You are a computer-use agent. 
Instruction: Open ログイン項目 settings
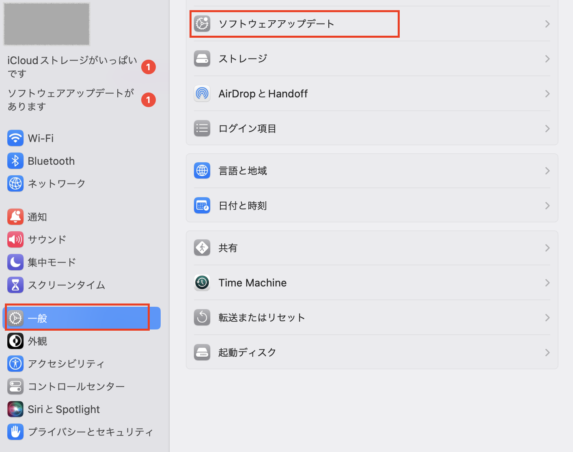point(248,129)
